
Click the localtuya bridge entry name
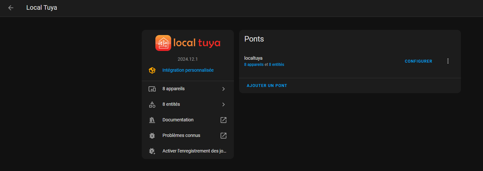[253, 58]
